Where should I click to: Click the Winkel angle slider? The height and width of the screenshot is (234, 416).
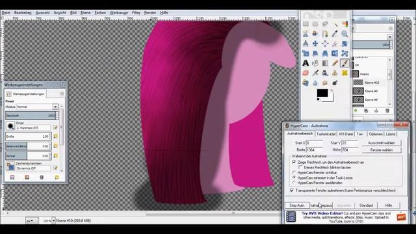pyautogui.click(x=27, y=156)
